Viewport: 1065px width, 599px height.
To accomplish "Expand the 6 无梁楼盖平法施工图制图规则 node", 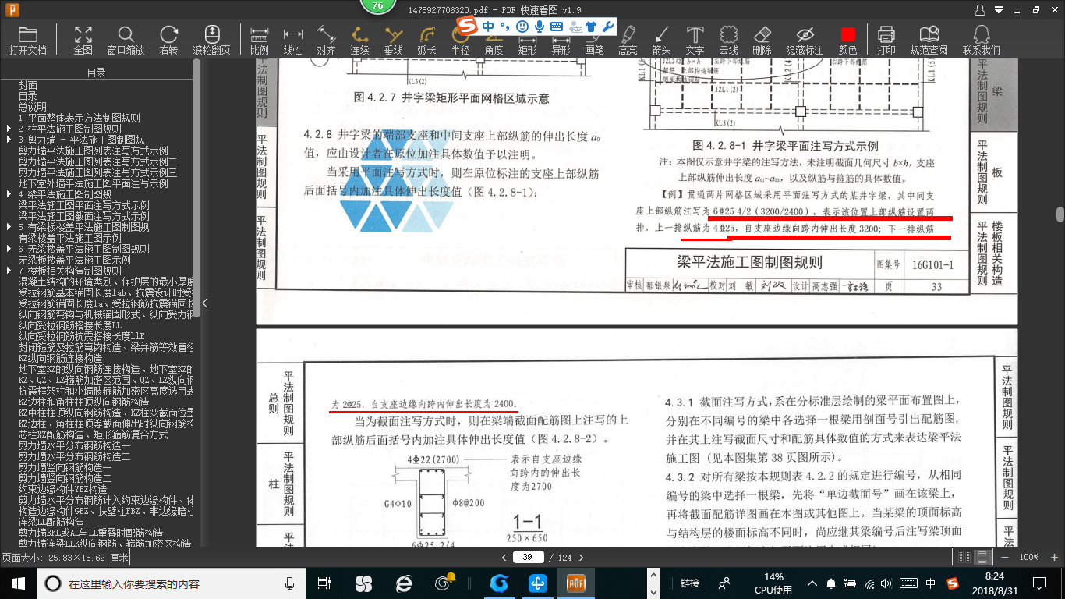I will tap(9, 249).
